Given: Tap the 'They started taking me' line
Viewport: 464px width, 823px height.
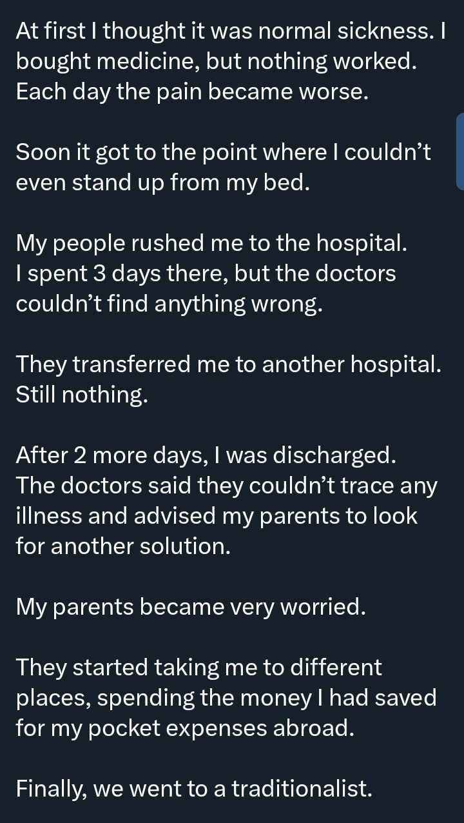Looking at the screenshot, I should pos(198,668).
